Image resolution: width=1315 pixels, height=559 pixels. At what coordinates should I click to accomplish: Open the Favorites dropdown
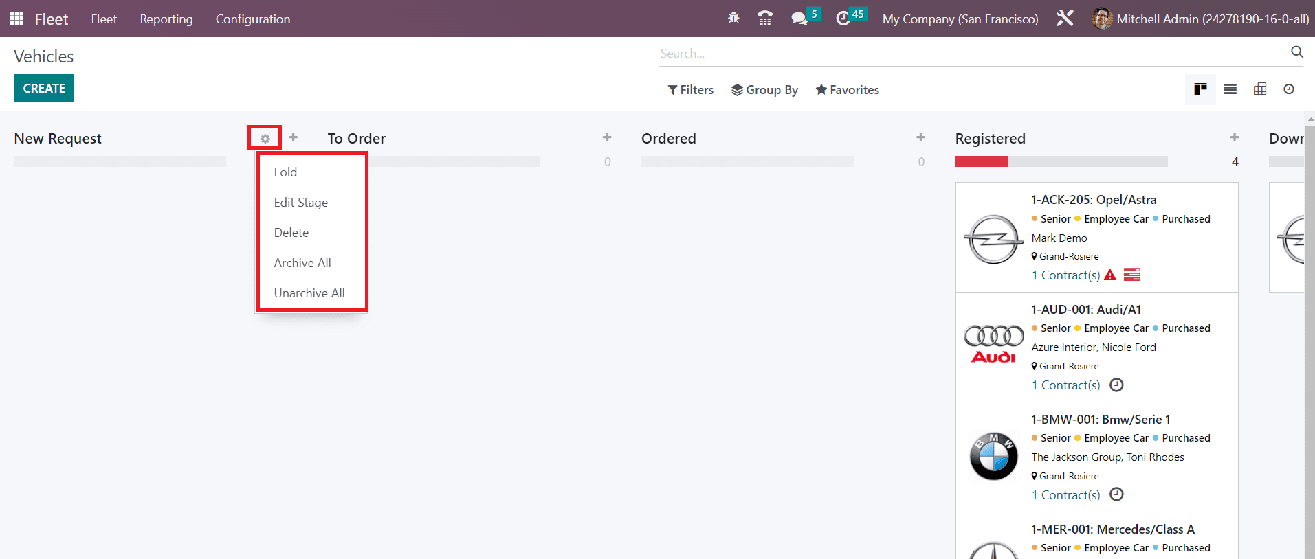[848, 90]
